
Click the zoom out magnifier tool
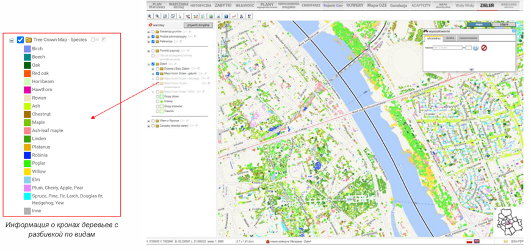pos(158,17)
